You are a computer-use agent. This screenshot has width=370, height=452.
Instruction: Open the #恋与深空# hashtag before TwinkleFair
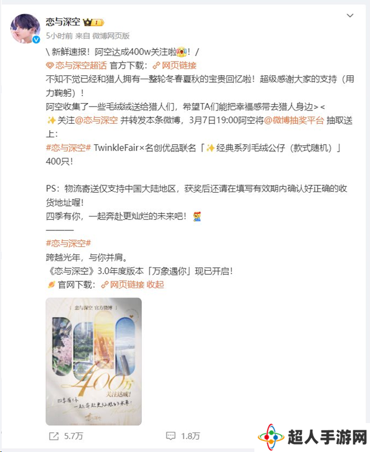coord(69,148)
